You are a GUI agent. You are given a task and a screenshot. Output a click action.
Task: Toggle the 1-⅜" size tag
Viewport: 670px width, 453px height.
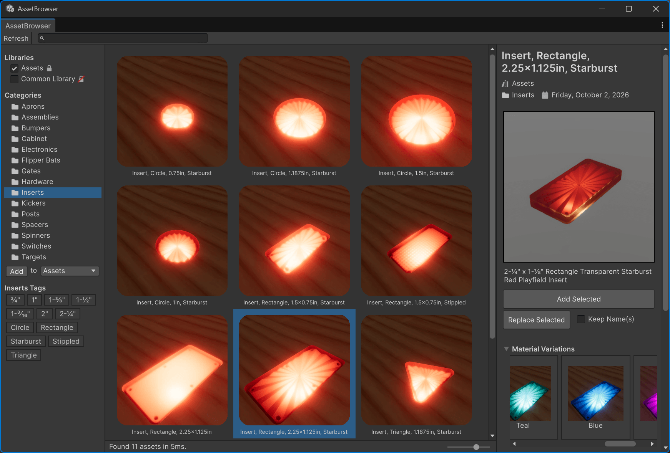click(57, 300)
